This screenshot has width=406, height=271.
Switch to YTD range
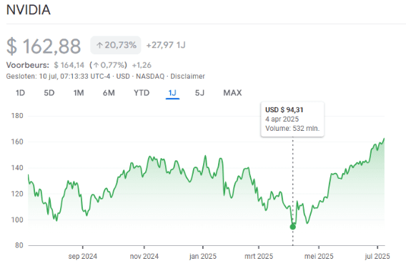pyautogui.click(x=142, y=93)
